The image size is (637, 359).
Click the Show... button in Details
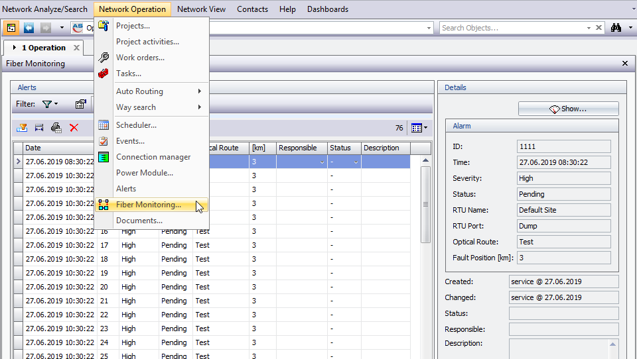[x=569, y=109]
